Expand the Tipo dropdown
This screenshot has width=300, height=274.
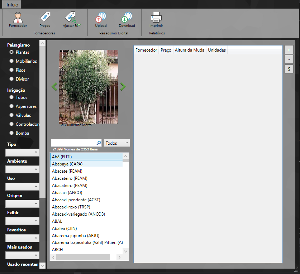click(x=22, y=152)
